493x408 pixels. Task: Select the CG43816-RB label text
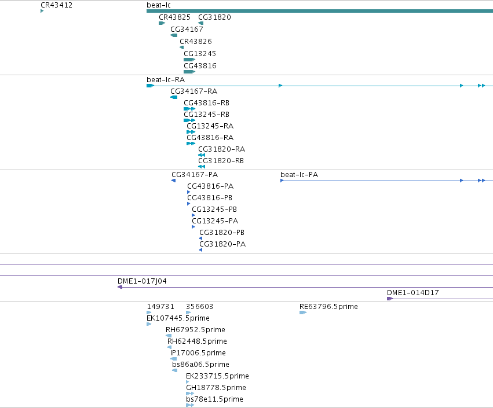click(207, 103)
